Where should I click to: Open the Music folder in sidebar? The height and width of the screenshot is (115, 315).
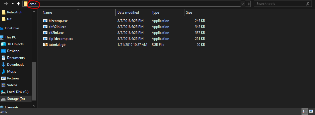coord(12,71)
